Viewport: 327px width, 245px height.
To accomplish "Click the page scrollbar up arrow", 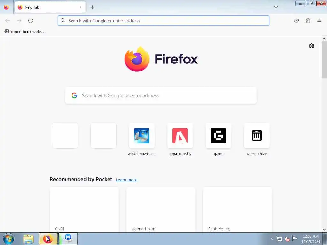I will click(x=324, y=39).
